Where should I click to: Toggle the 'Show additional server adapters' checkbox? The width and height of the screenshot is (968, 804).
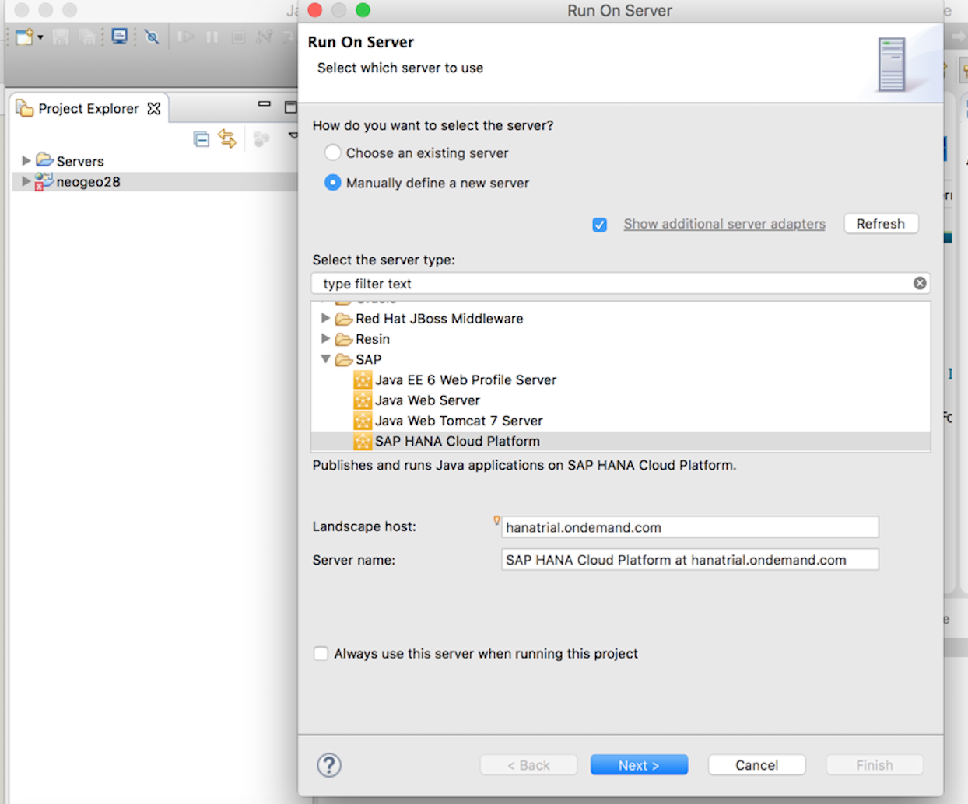(x=599, y=225)
